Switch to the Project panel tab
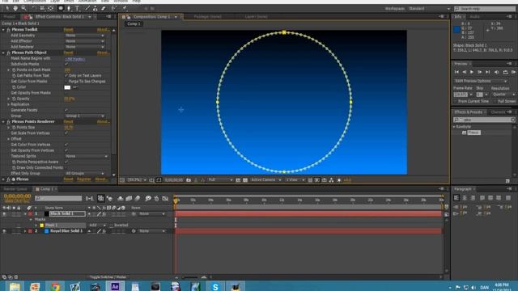Viewport: 518px width, 291px height. click(9, 16)
